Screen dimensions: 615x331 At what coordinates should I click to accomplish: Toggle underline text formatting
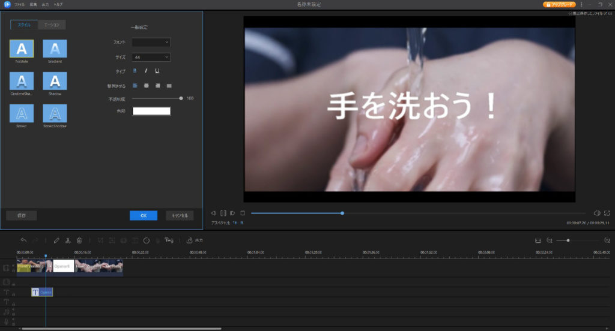157,71
